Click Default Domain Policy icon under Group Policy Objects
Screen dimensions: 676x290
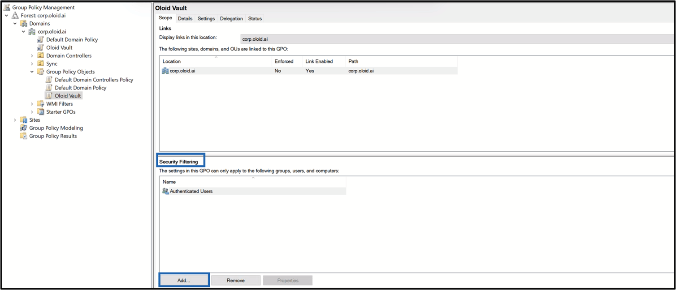pos(49,88)
